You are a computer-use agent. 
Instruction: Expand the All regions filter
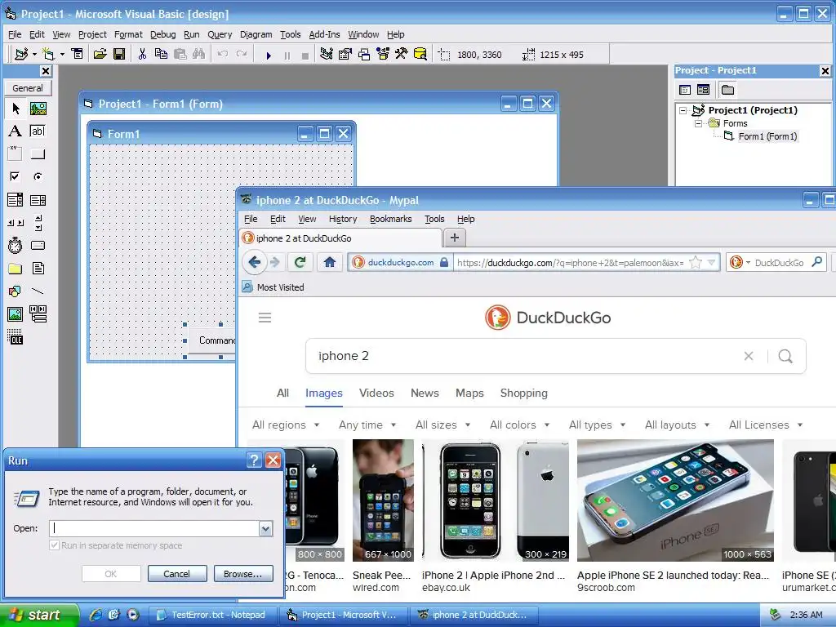coord(286,425)
